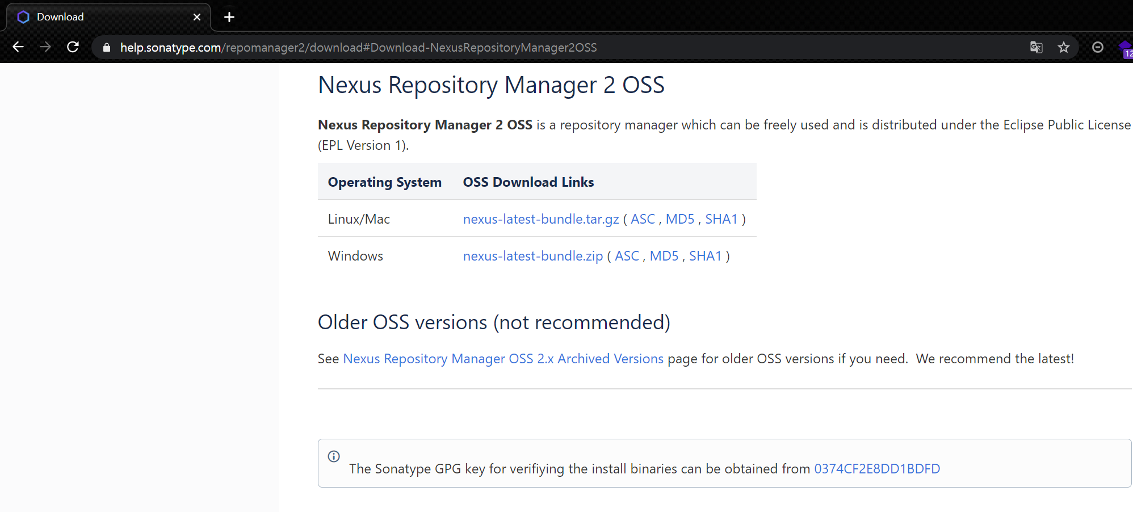The image size is (1133, 512).
Task: Click the Nexus Repository Manager 2 OSS heading
Action: coord(491,85)
